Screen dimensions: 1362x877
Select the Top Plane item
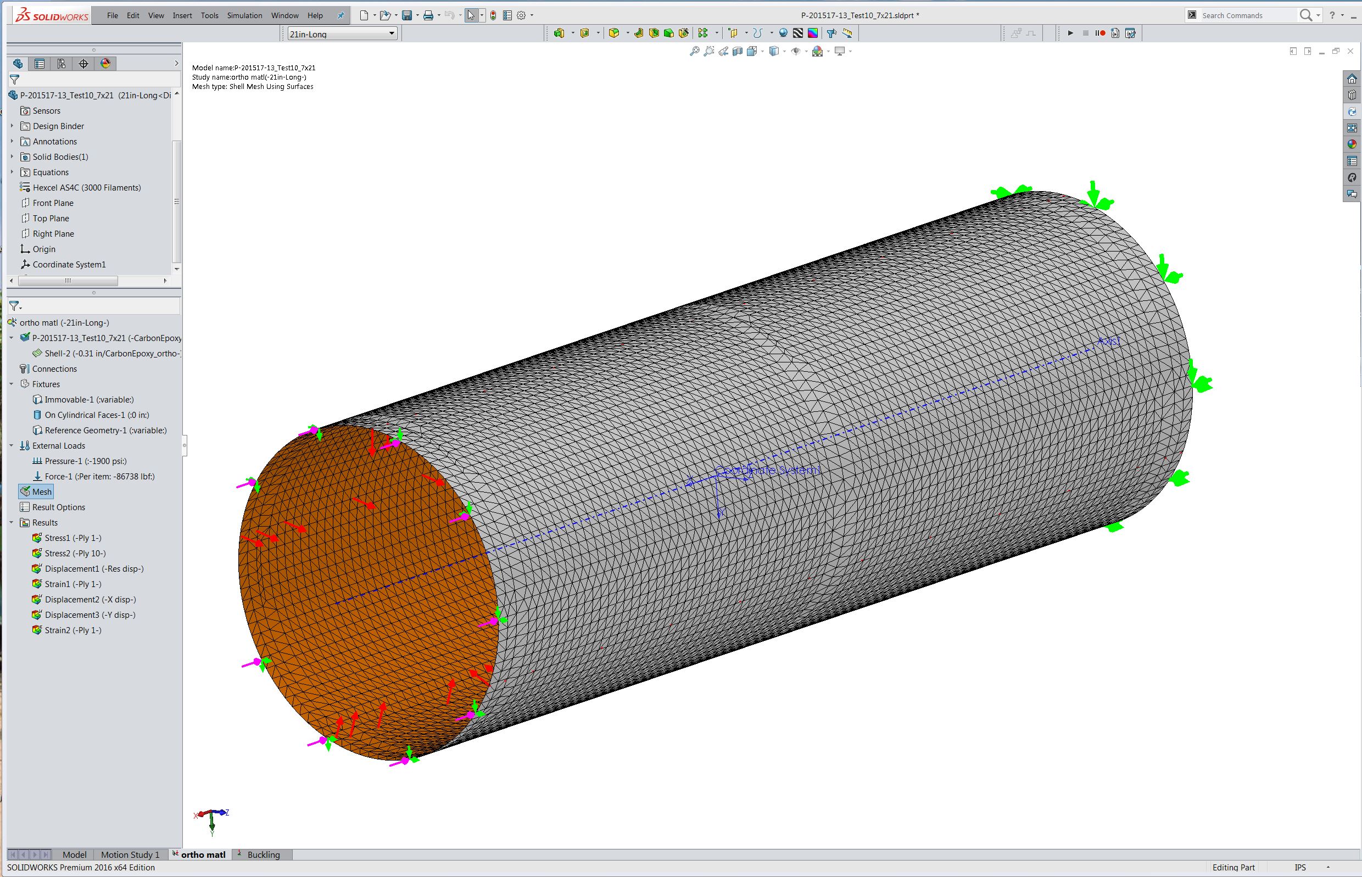44,218
